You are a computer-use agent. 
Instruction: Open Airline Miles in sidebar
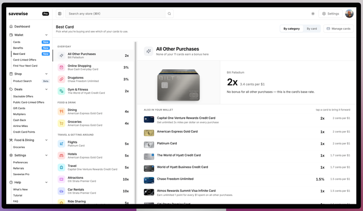click(20, 126)
